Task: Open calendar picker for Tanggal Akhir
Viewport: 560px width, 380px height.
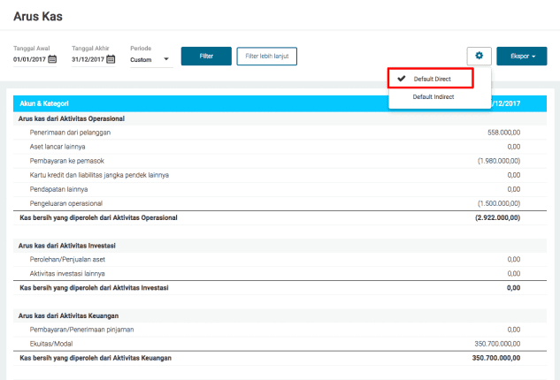Action: 111,59
